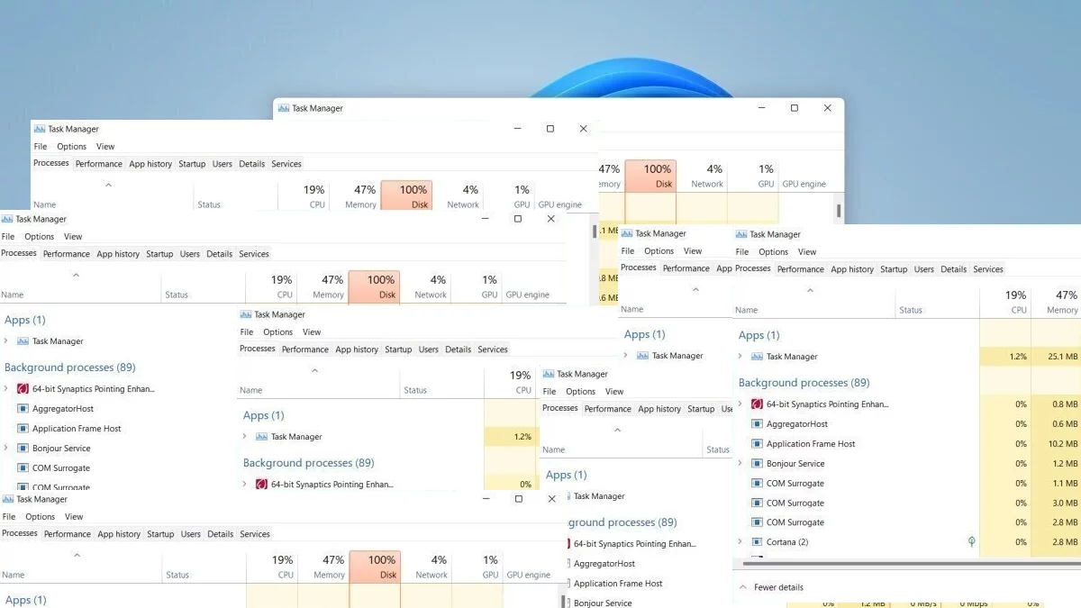Image resolution: width=1081 pixels, height=608 pixels.
Task: Expand 64-bit Synaptics row in far-right window
Action: [x=740, y=404]
